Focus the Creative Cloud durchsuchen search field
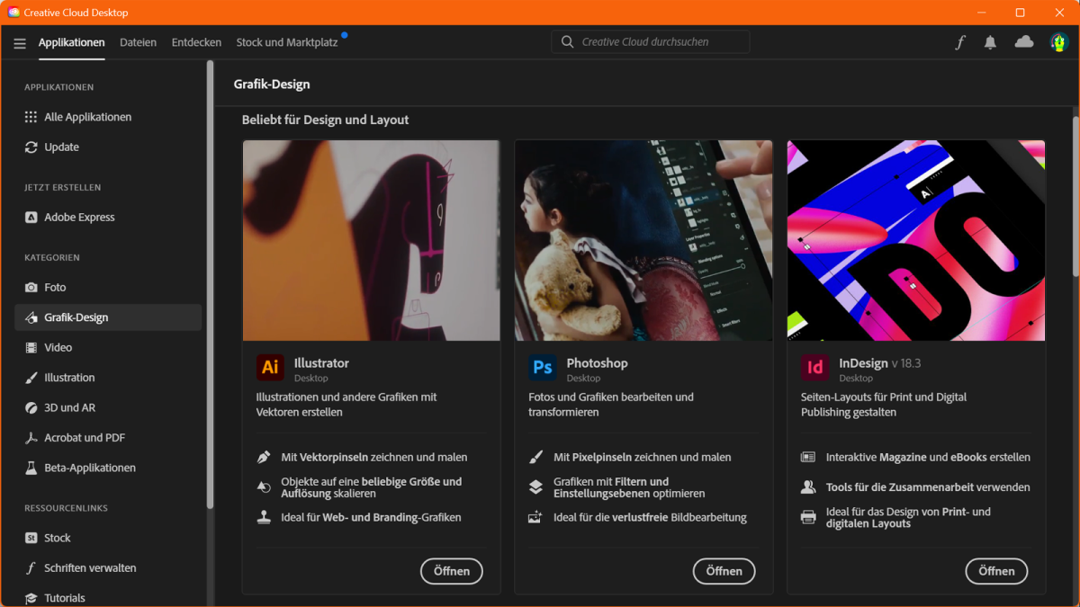1080x607 pixels. pyautogui.click(x=651, y=41)
